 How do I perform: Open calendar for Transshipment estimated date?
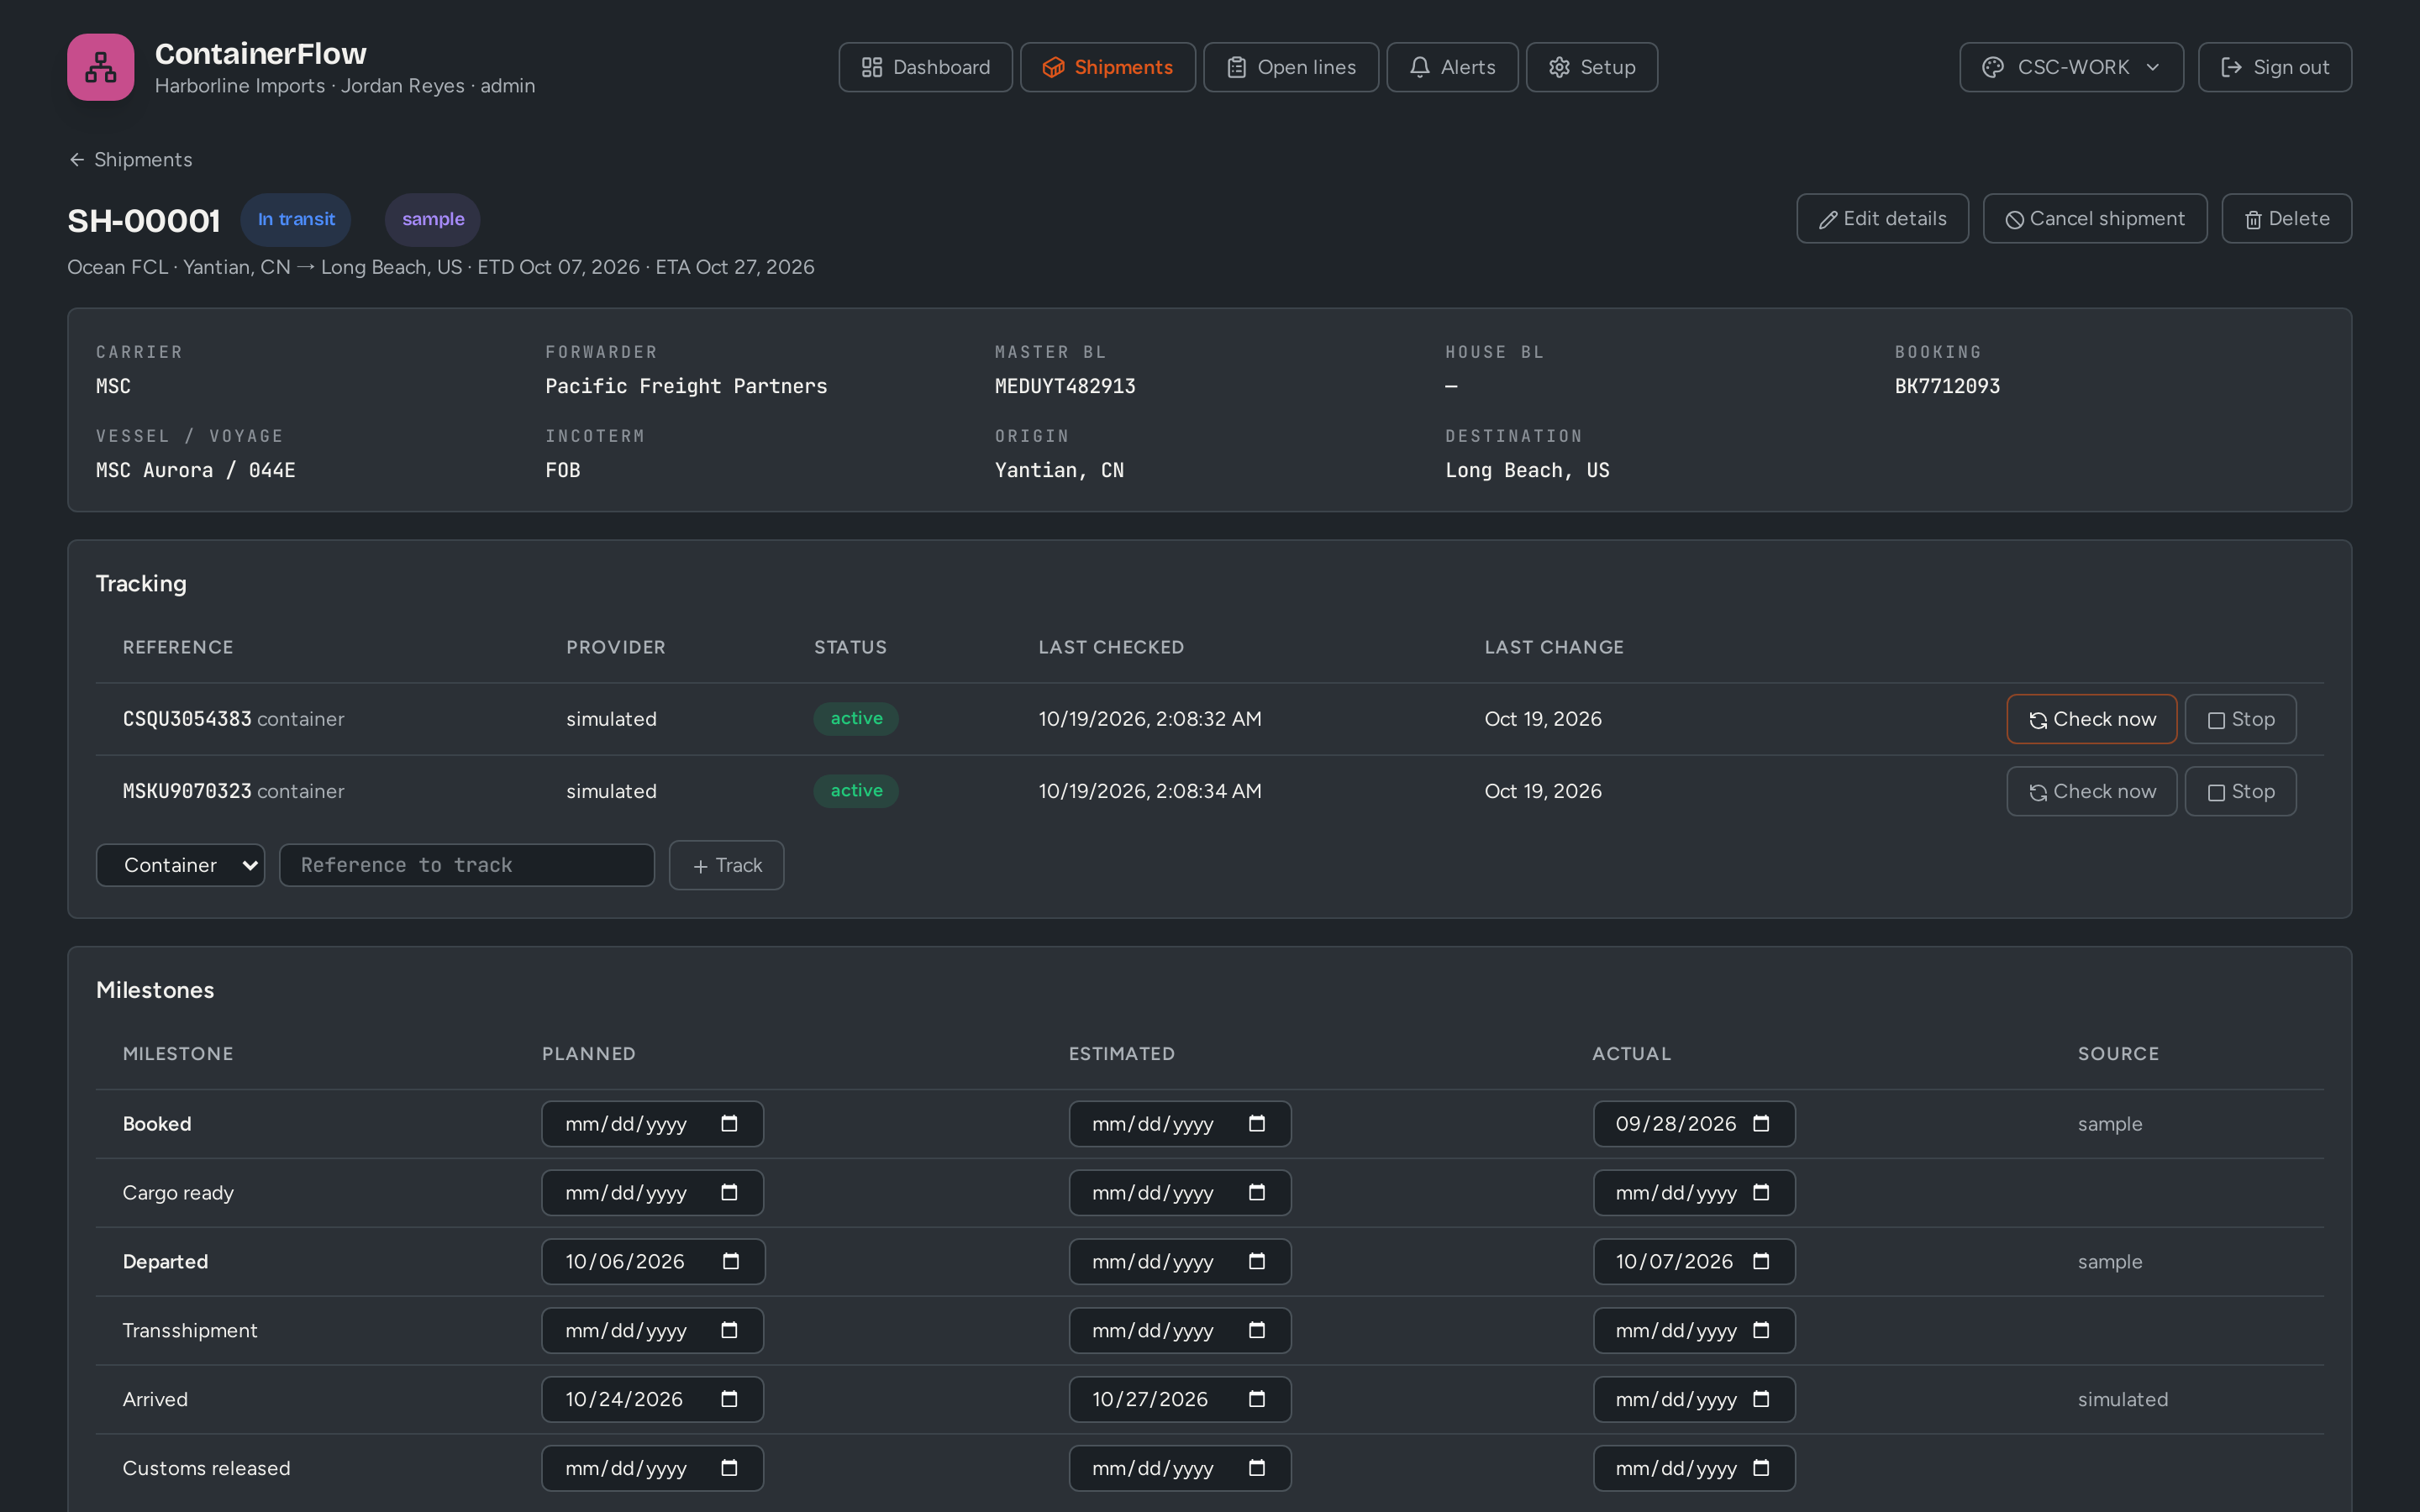click(x=1257, y=1331)
